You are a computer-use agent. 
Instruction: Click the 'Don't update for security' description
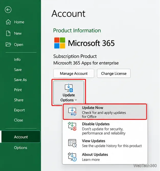point(104,131)
